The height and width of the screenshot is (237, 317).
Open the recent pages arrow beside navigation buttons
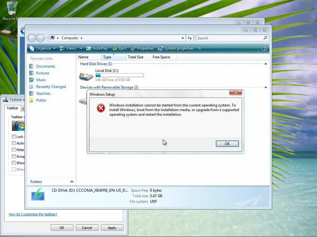click(46, 38)
